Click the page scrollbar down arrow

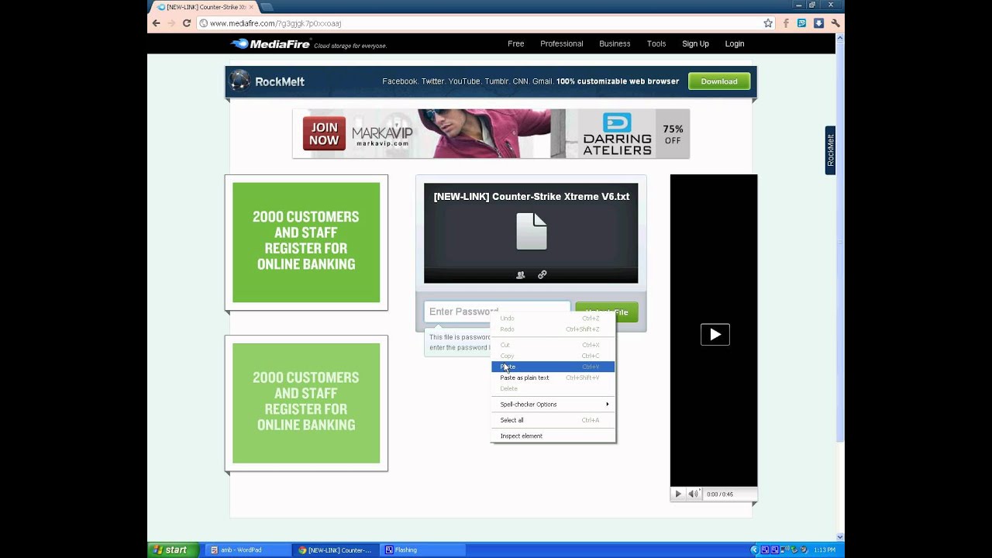[x=840, y=537]
